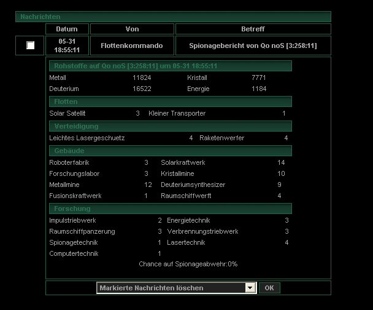Click the Raumschiffpanzerung entry

[x=82, y=231]
